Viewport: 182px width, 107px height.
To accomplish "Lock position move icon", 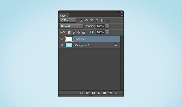I will [79, 32].
